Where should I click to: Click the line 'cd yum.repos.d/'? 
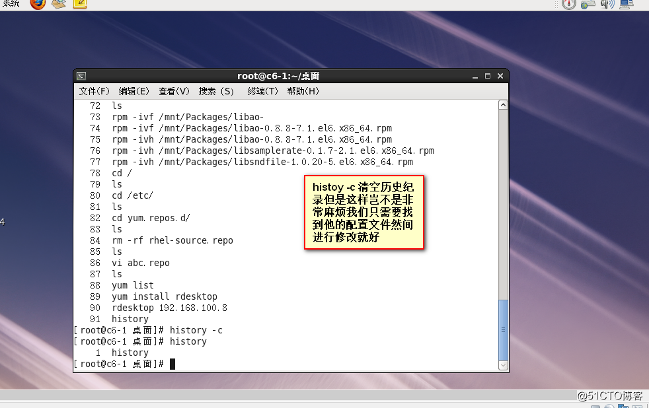point(151,218)
